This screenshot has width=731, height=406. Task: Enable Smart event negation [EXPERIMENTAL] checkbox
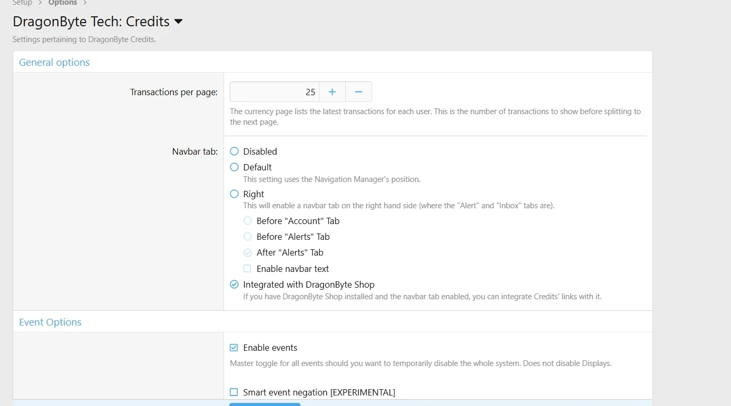point(234,392)
